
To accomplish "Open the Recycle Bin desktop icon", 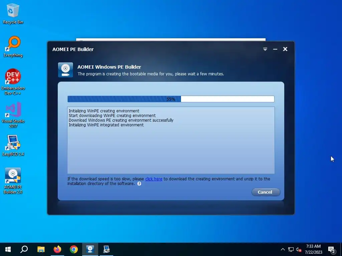I will [x=13, y=13].
